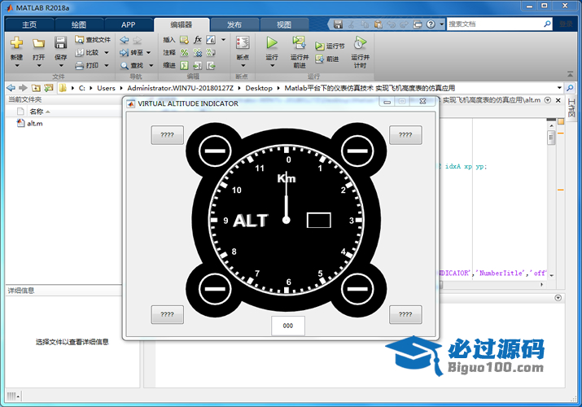Click the decrease indent icon

211,66
